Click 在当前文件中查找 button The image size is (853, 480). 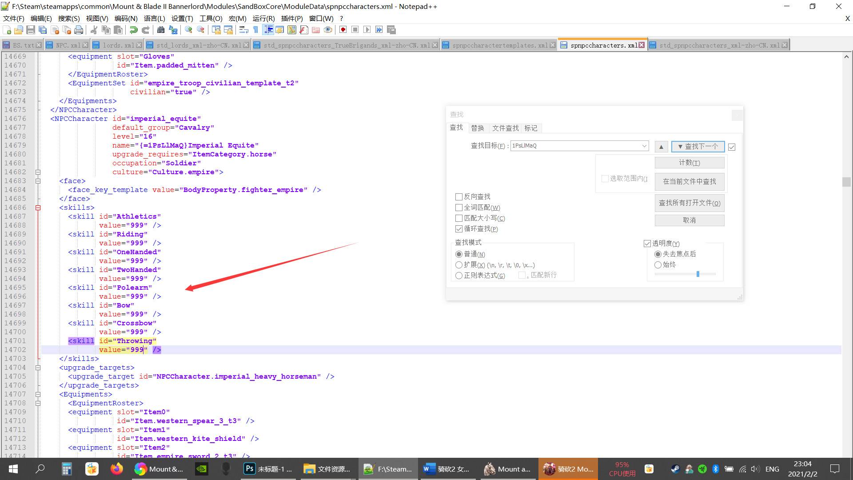coord(689,181)
